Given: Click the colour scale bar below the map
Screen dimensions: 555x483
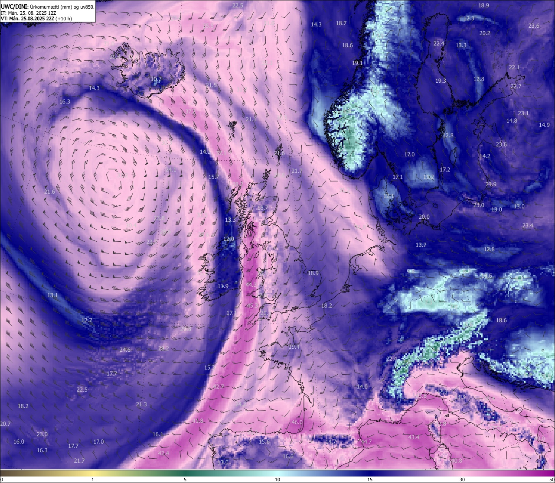Looking at the screenshot, I should click(x=277, y=473).
